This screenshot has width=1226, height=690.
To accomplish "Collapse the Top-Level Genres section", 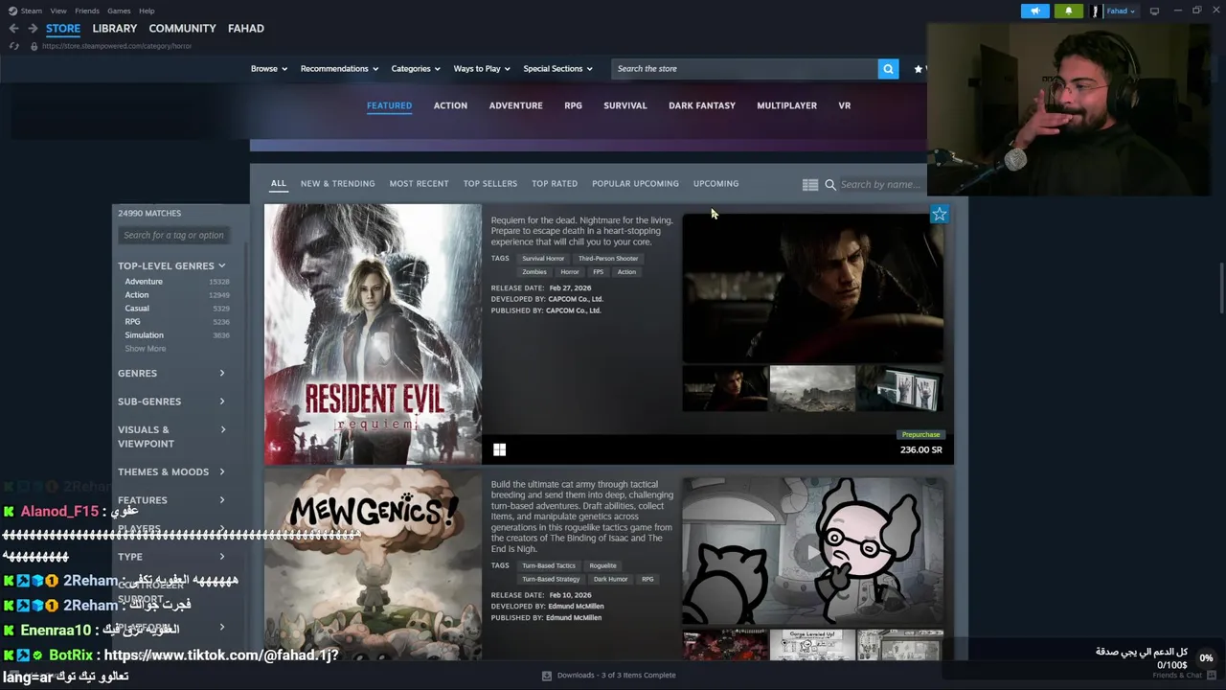I will pyautogui.click(x=171, y=265).
